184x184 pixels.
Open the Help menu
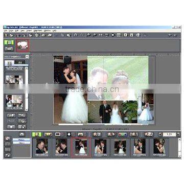pyautogui.click(x=54, y=31)
